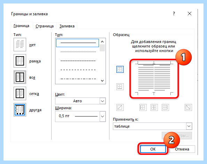Select the dash-dot line style
This screenshot has width=207, height=164.
(x=78, y=79)
